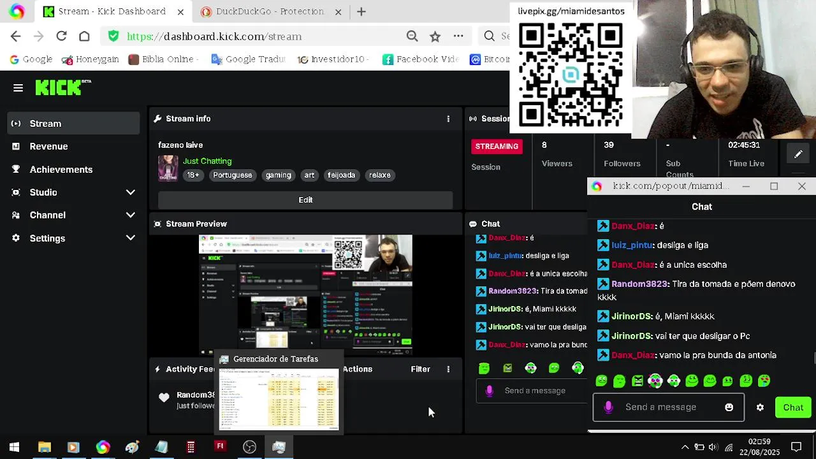The height and width of the screenshot is (459, 816).
Task: Select the Stream - Kick Dashboard tab
Action: coord(112,11)
